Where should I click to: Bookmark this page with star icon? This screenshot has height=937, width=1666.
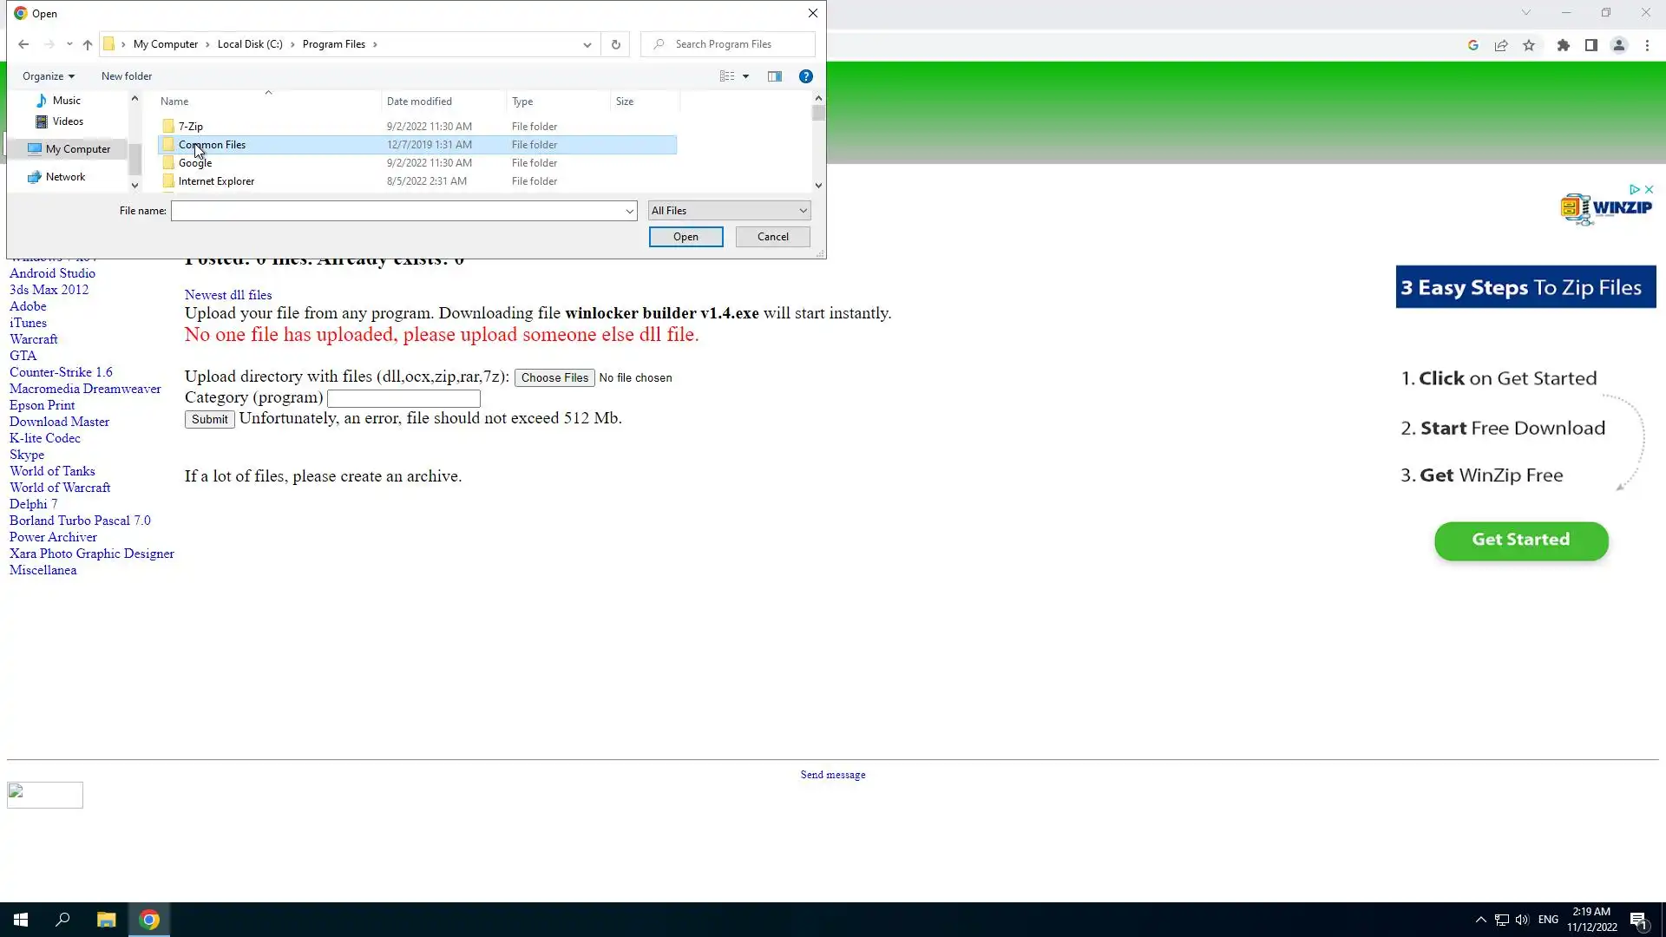[x=1529, y=46]
